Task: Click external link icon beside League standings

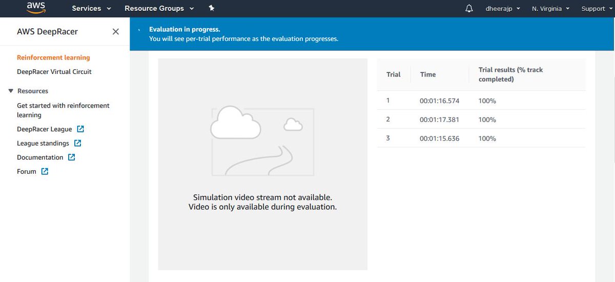Action: [x=77, y=143]
